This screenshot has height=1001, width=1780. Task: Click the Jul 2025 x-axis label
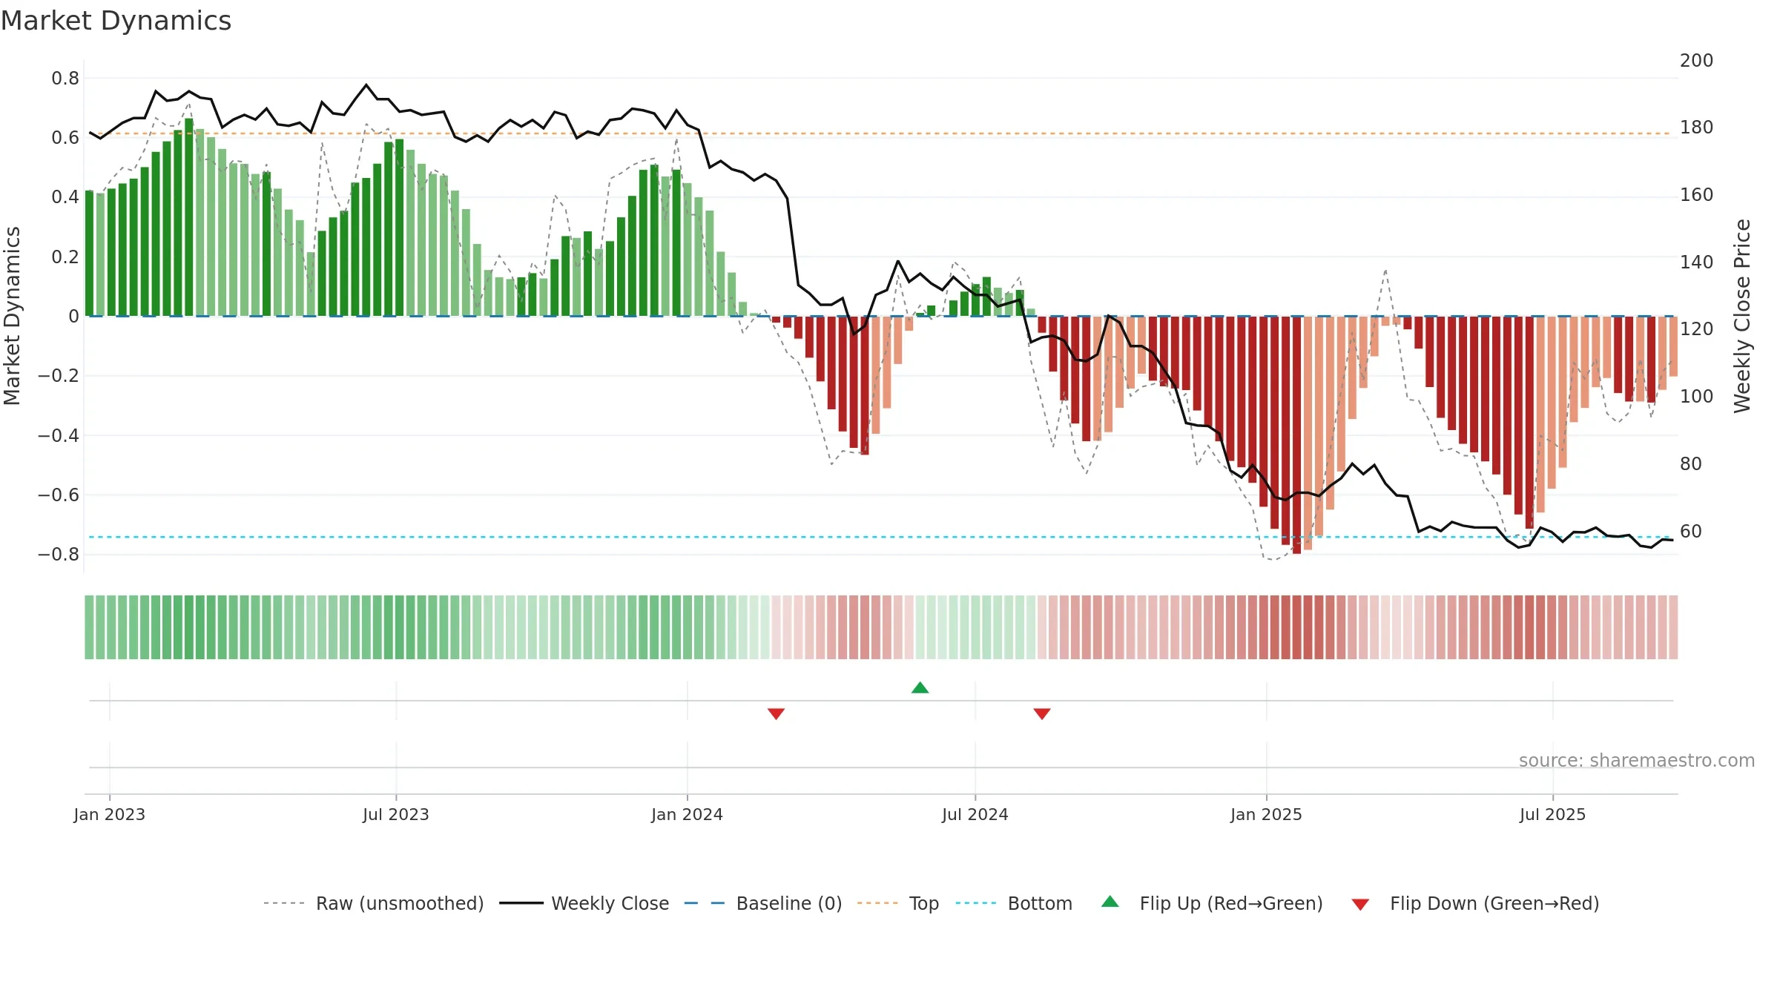tap(1552, 814)
